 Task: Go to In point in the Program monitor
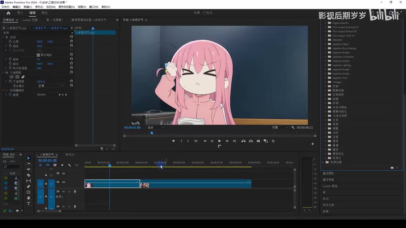point(196,141)
